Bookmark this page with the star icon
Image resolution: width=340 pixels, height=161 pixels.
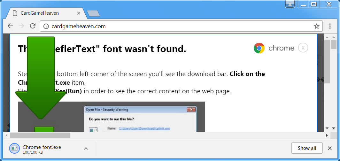(317, 27)
